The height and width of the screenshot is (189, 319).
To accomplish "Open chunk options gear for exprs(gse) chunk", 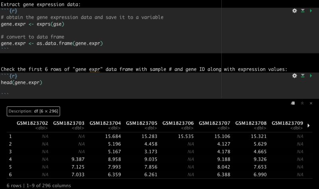I will [294, 11].
